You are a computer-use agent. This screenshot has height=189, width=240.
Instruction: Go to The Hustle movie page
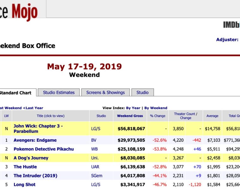click(25, 167)
